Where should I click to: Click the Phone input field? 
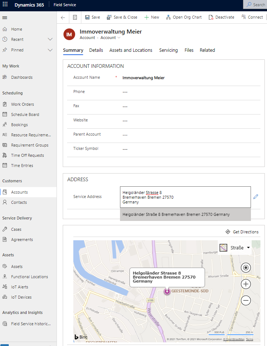pos(190,92)
